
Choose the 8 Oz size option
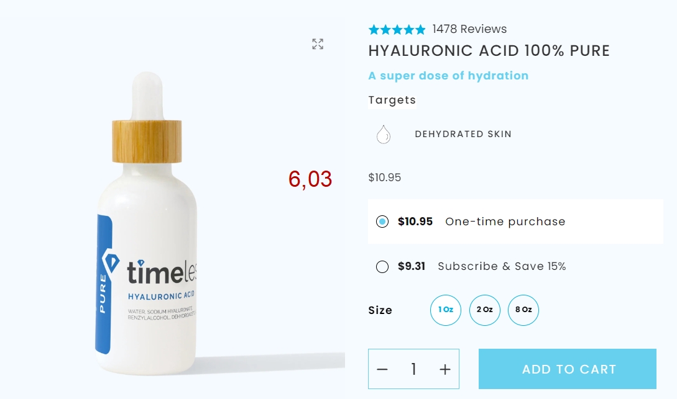(523, 310)
